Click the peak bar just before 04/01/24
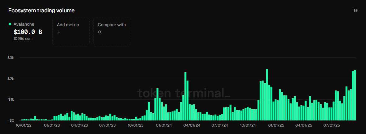366x134 pixels. (185, 96)
